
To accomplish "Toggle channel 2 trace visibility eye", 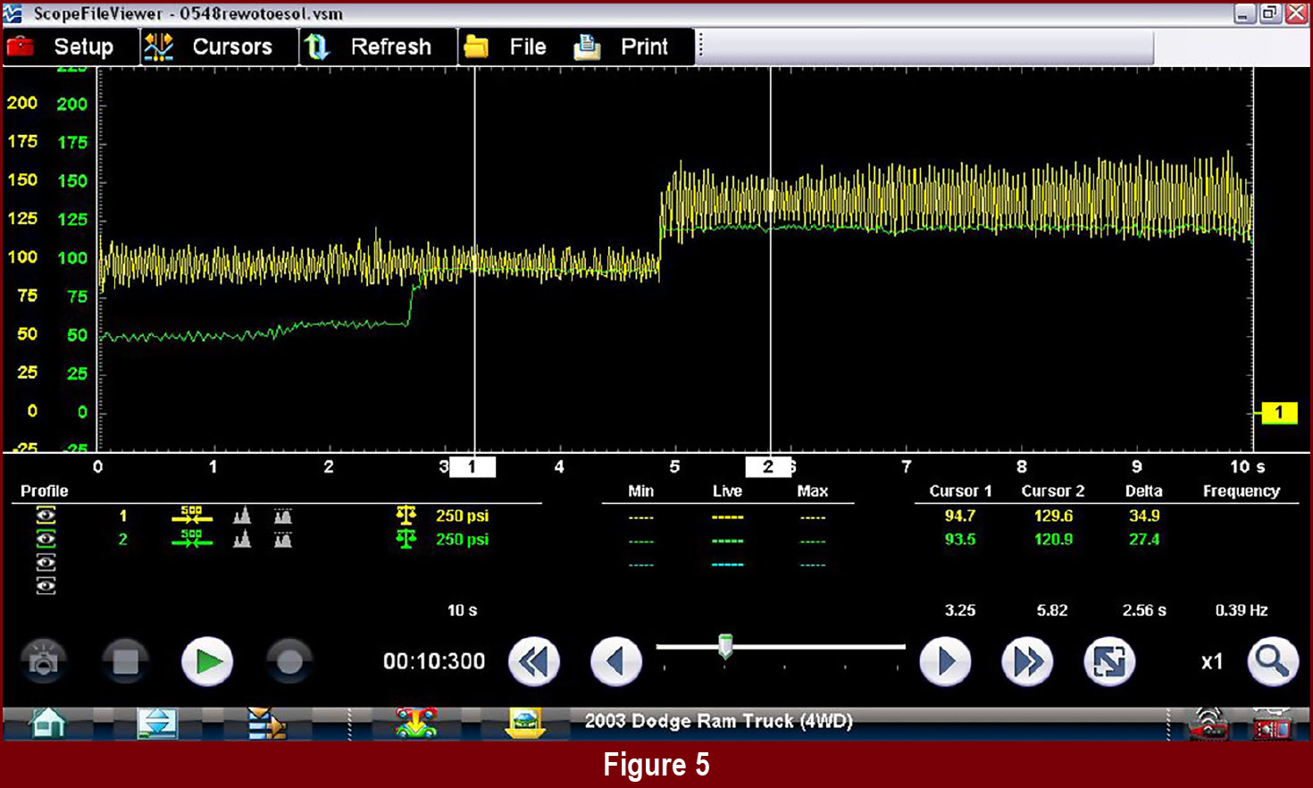I will [x=46, y=539].
